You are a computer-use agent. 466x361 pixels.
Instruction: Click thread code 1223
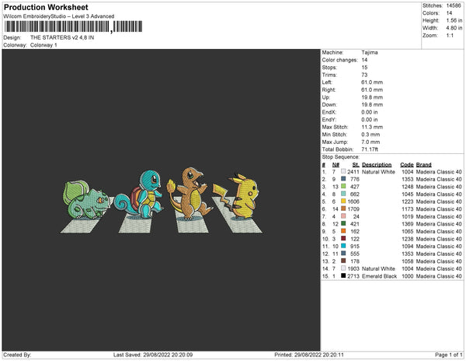click(x=408, y=202)
